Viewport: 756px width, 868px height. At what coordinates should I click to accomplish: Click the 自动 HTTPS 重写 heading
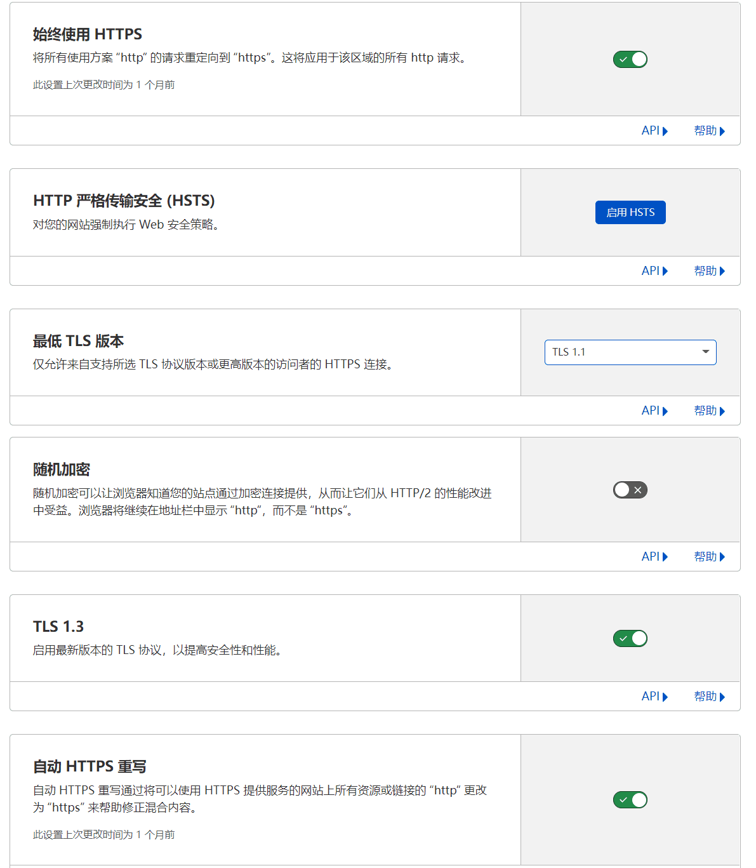tap(90, 766)
